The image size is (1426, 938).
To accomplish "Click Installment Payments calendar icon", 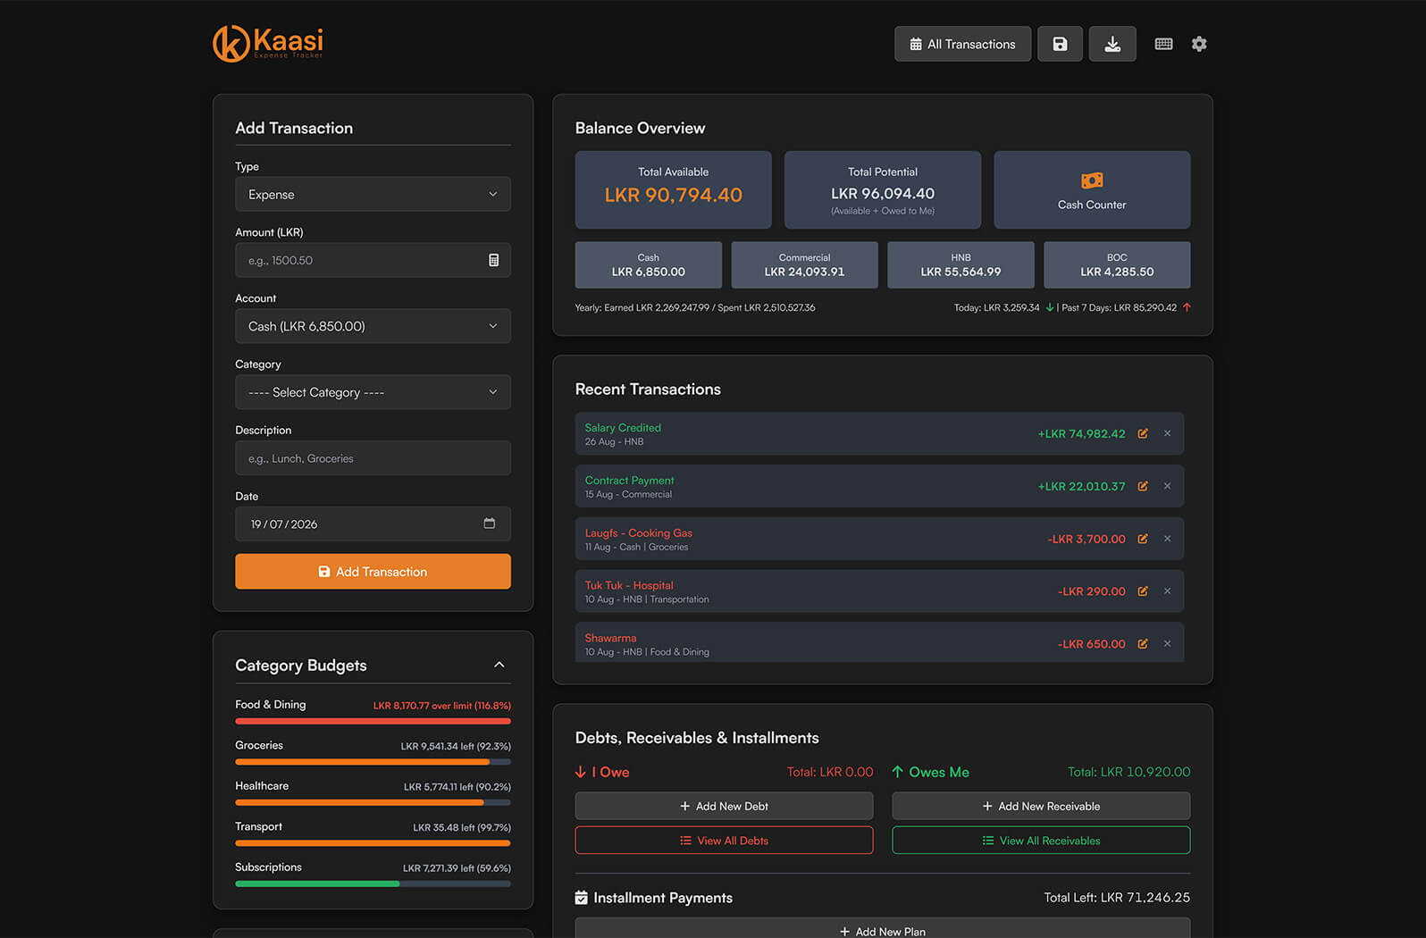I will [x=582, y=898].
